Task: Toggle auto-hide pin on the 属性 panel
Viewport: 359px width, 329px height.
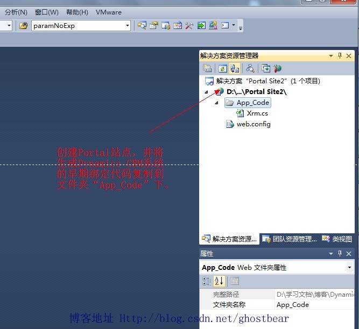Action: click(340, 253)
